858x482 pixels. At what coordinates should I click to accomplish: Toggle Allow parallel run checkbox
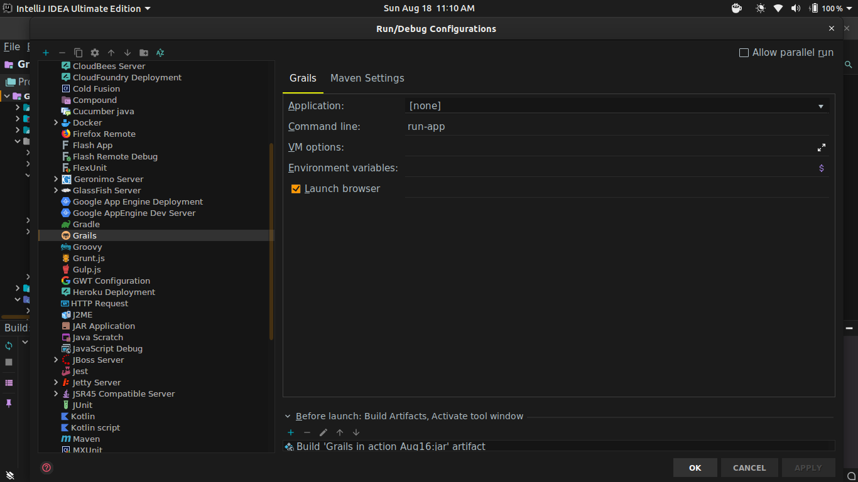[x=744, y=53]
